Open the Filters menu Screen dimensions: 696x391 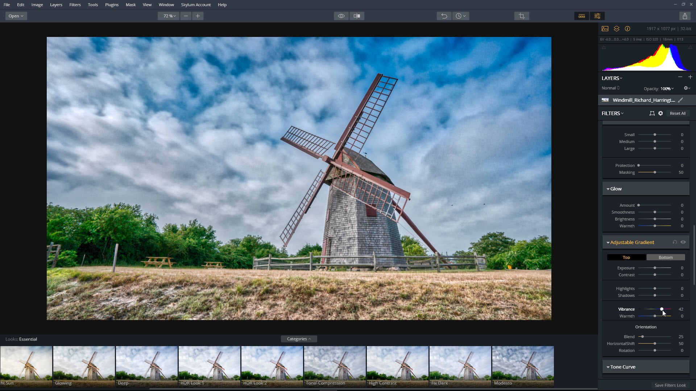(75, 5)
